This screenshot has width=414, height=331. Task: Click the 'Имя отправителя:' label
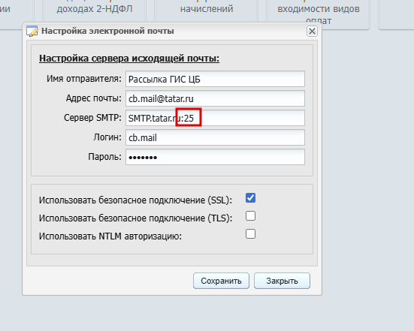(x=84, y=79)
